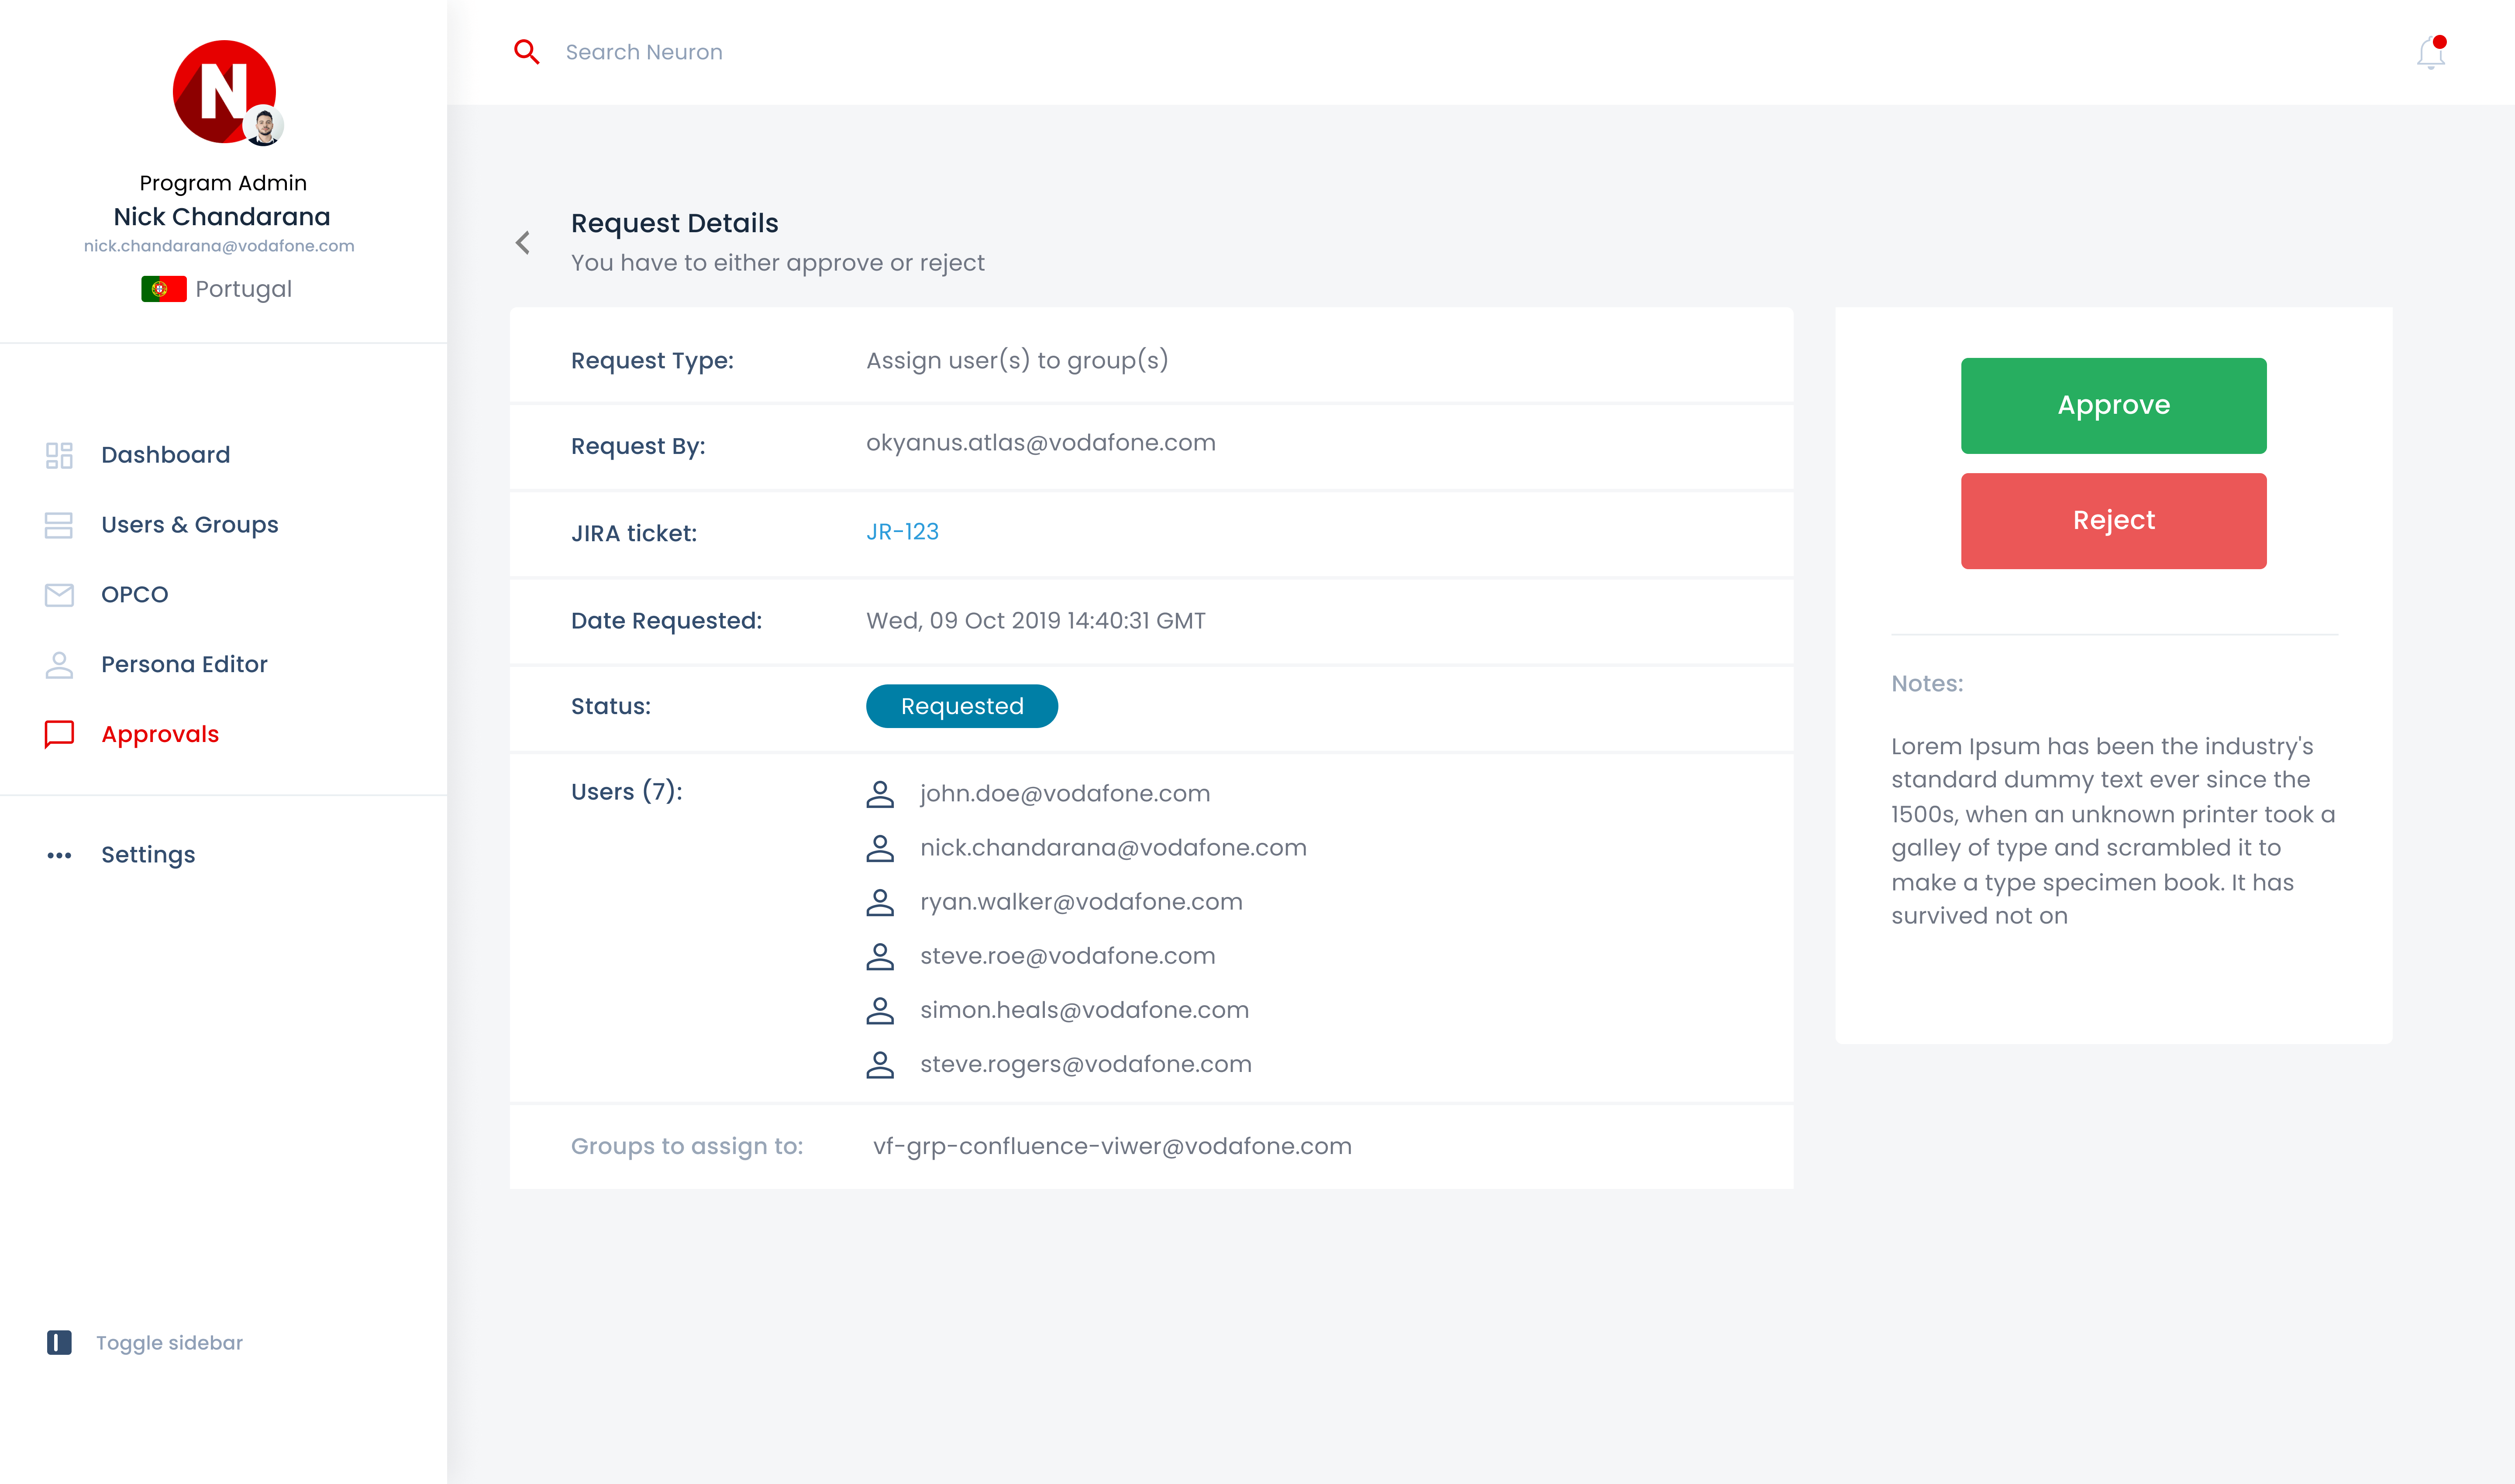Open the Users & Groups menu item

189,525
